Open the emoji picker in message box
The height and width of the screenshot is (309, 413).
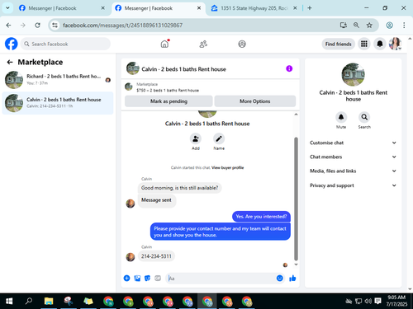click(280, 279)
